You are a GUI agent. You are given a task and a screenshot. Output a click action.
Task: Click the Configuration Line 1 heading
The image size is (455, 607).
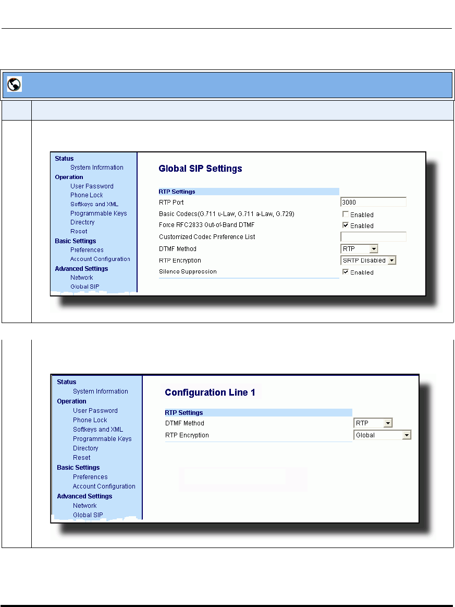click(x=210, y=392)
